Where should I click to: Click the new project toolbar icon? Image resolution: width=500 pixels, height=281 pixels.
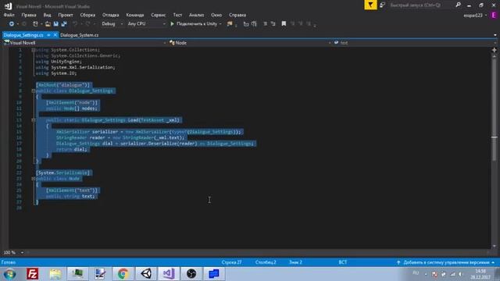point(35,24)
